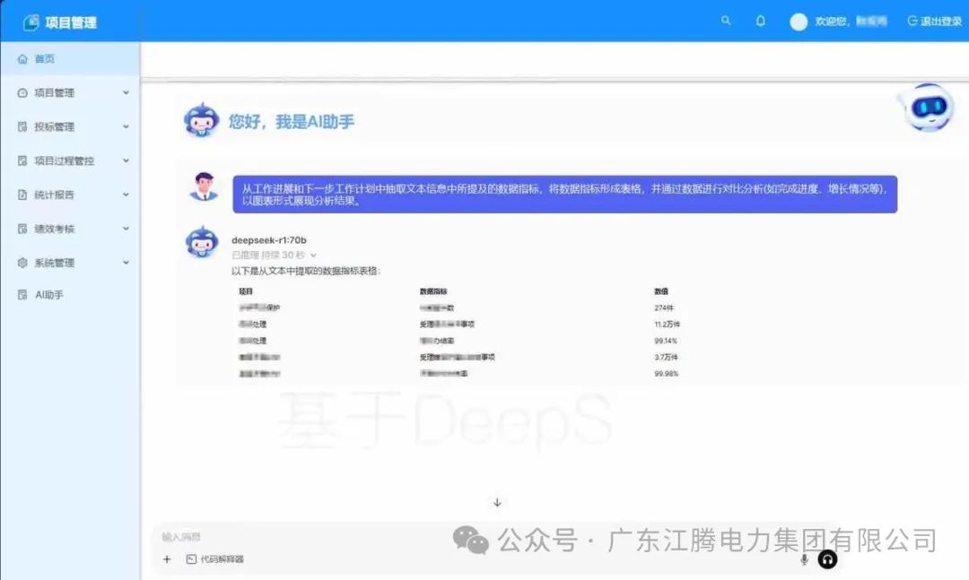This screenshot has height=580, width=969.
Task: Click the microphone voice input icon
Action: click(x=804, y=559)
